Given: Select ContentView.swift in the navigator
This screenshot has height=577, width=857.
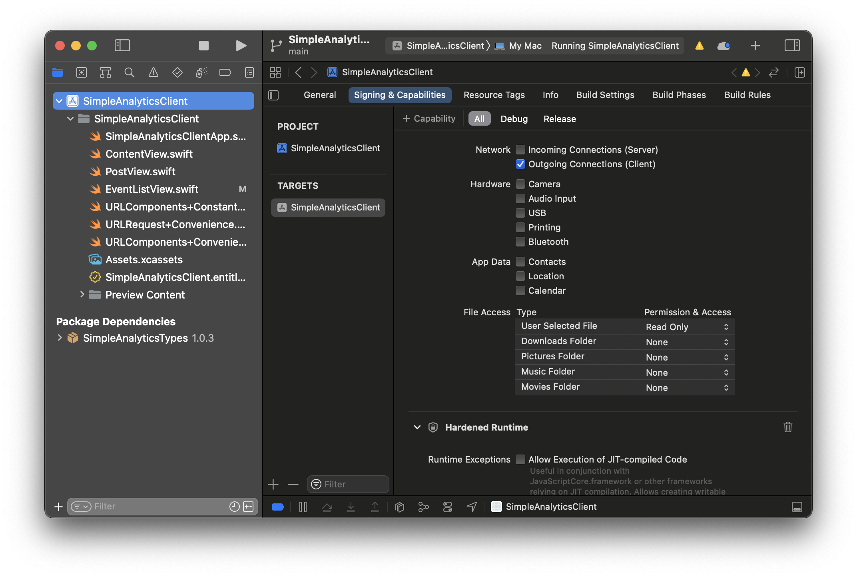Looking at the screenshot, I should point(149,154).
